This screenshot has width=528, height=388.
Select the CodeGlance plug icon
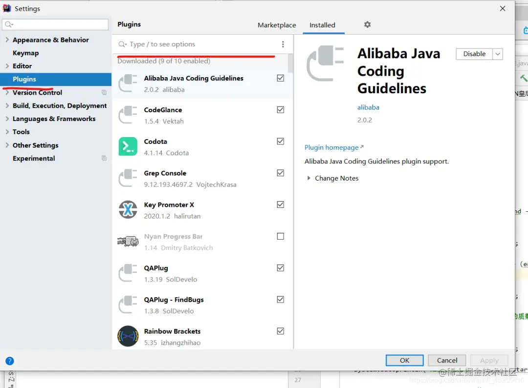click(128, 115)
